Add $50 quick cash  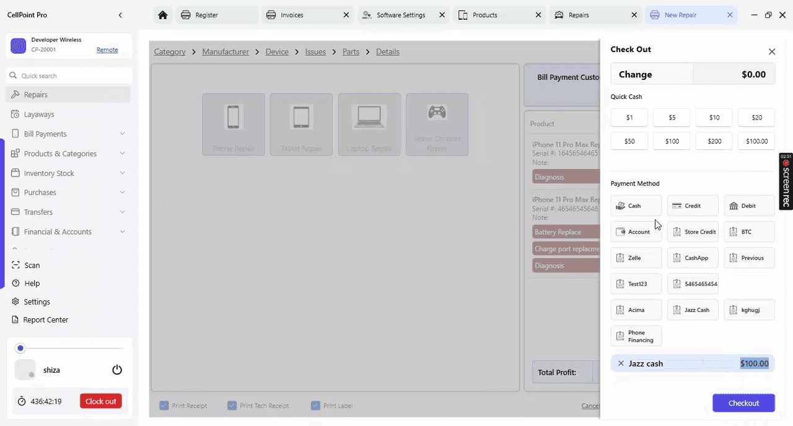tap(629, 141)
